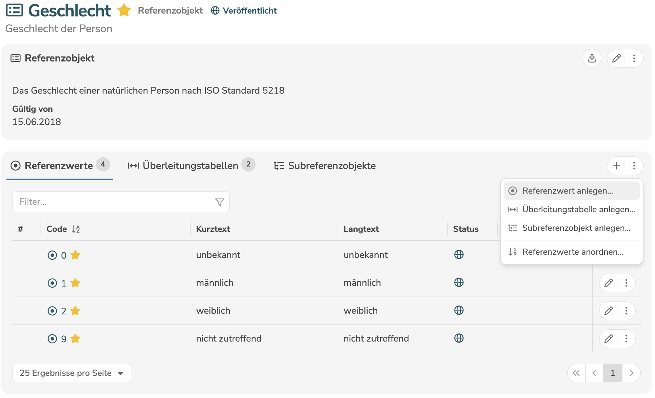
Task: Go to the next page arrow
Action: click(x=631, y=373)
